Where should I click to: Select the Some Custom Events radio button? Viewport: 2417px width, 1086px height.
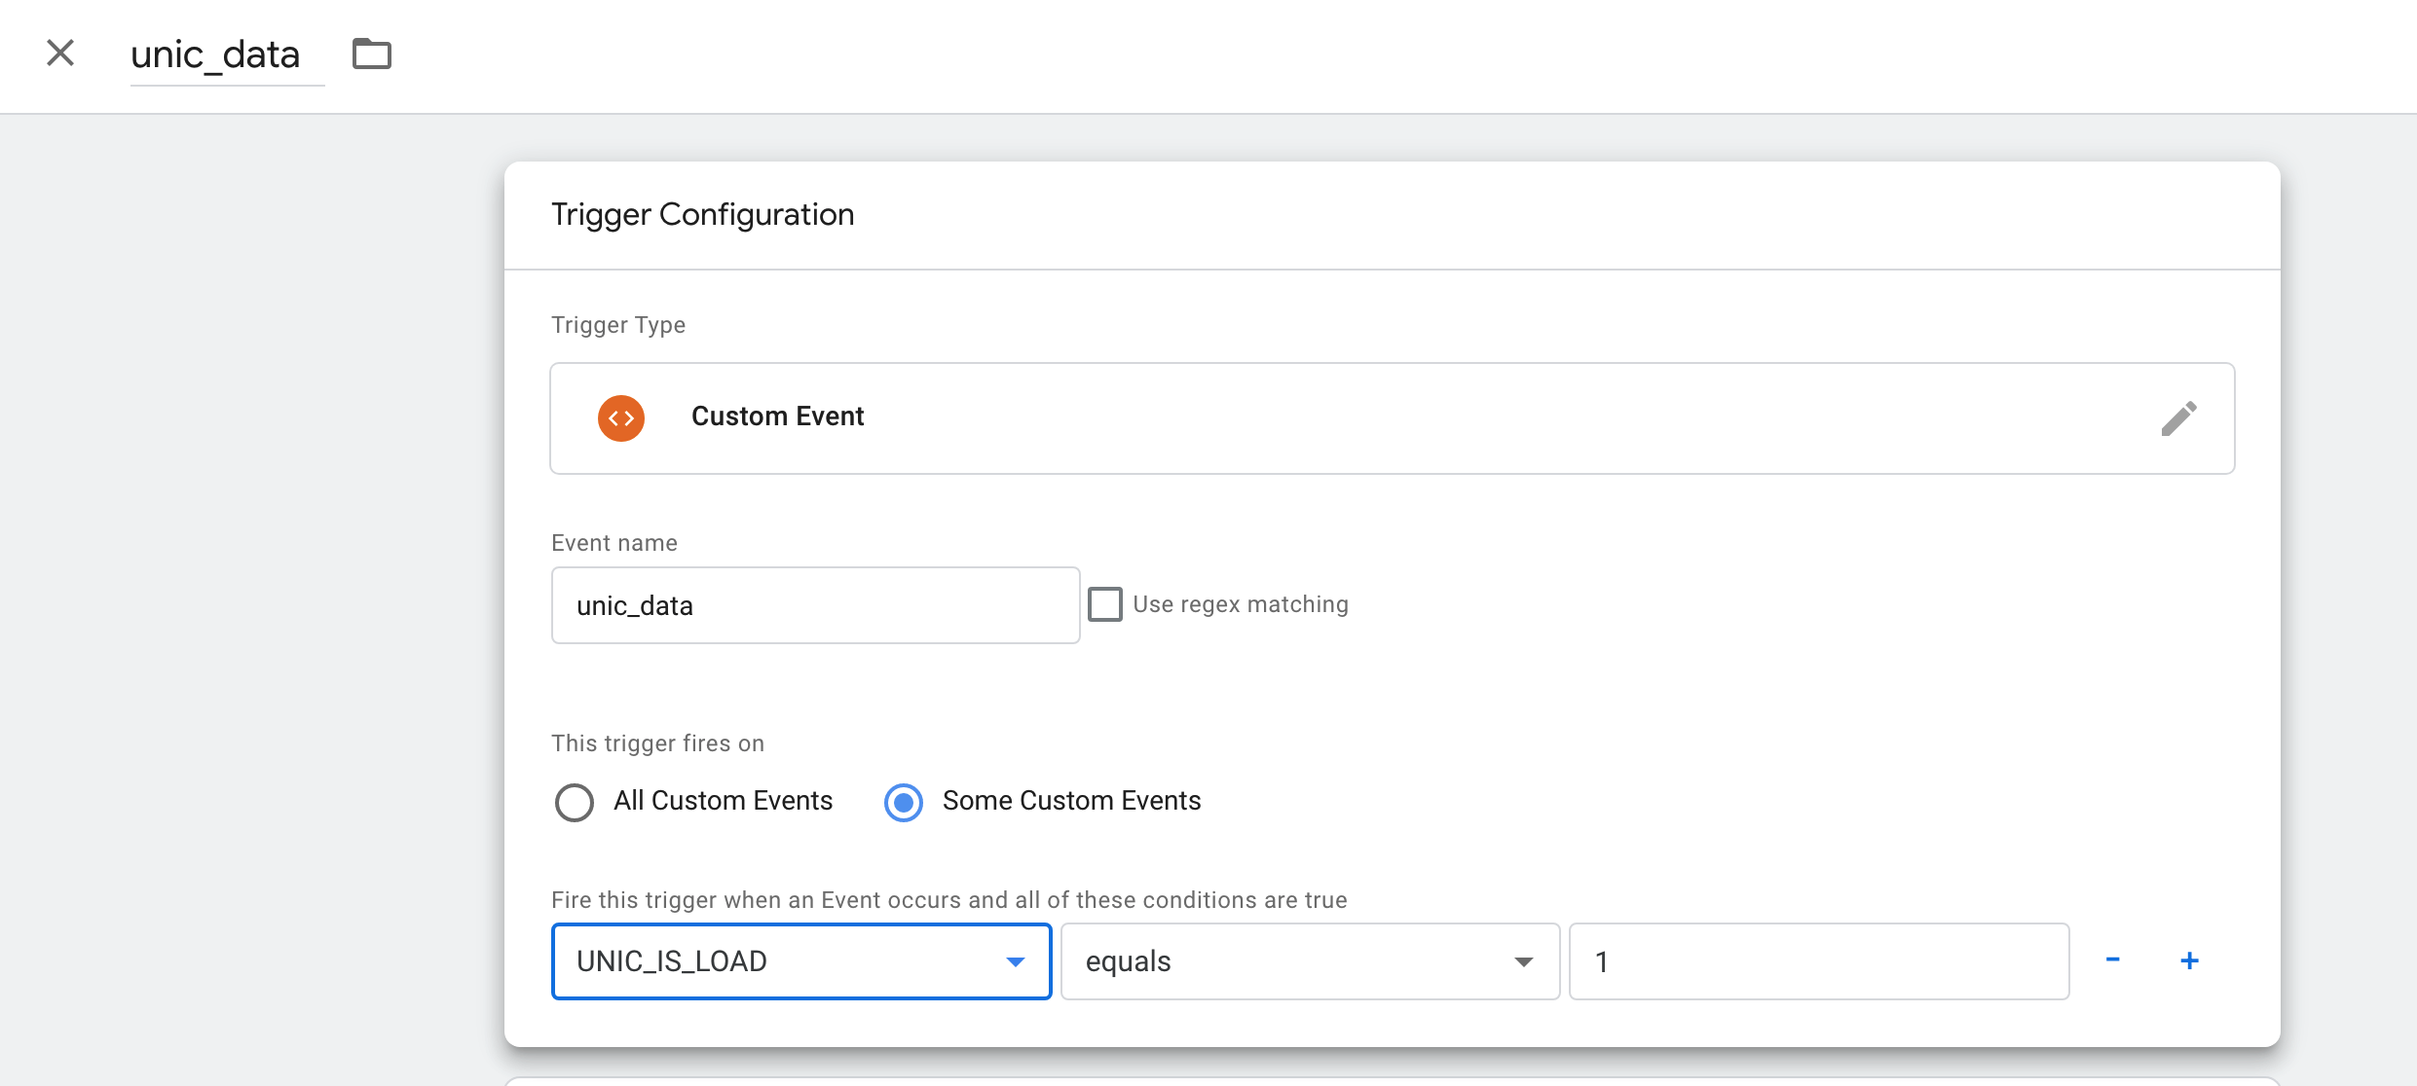point(904,803)
